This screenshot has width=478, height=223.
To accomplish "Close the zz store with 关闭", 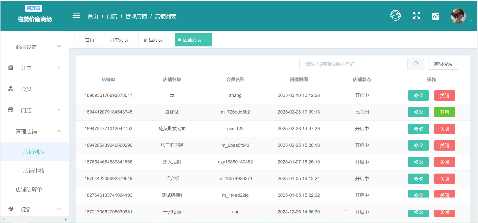I will click(x=444, y=95).
